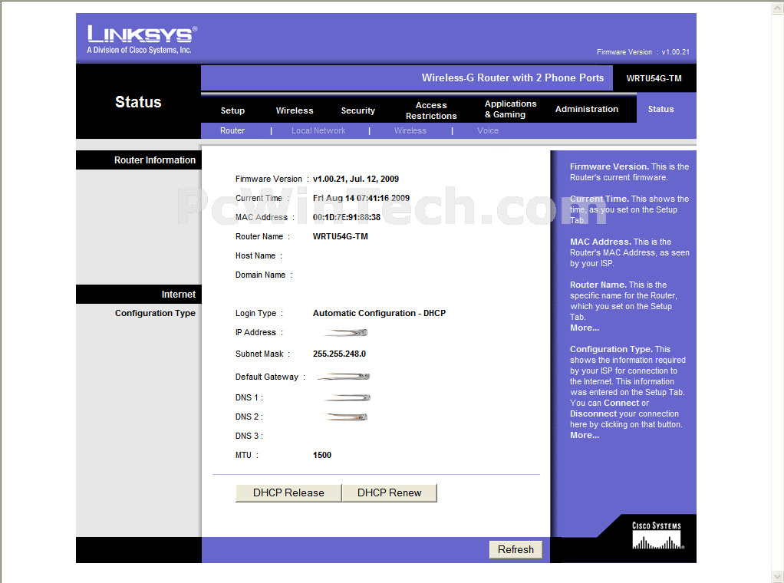Open the Local Network sub-tab
Screen dimensions: 784x583
(x=318, y=130)
